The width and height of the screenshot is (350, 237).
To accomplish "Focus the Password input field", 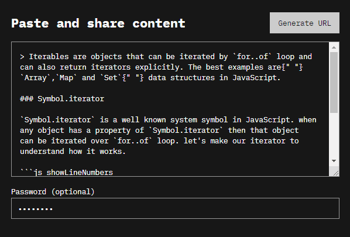I will point(175,208).
